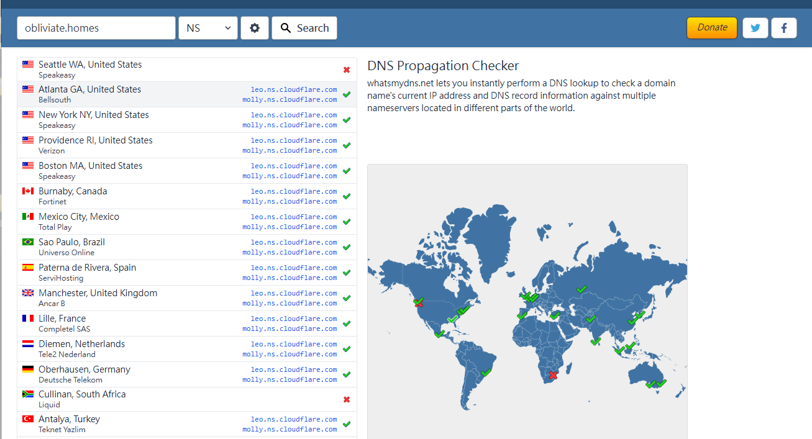
Task: Open the settings gear next to record type
Action: tap(255, 28)
